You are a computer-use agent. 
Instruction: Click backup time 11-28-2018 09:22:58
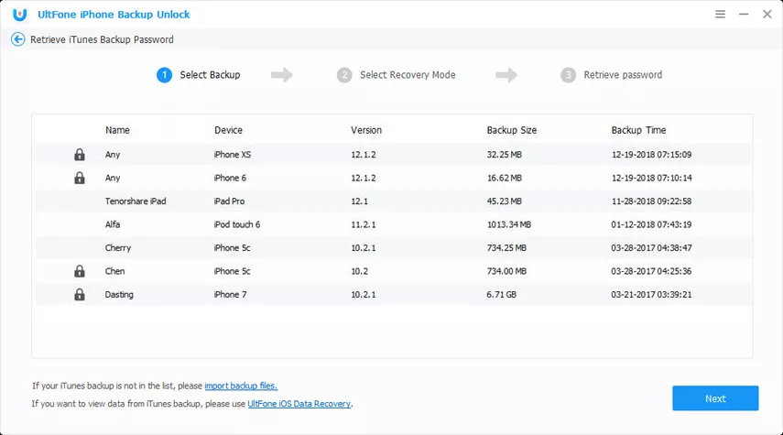click(651, 201)
